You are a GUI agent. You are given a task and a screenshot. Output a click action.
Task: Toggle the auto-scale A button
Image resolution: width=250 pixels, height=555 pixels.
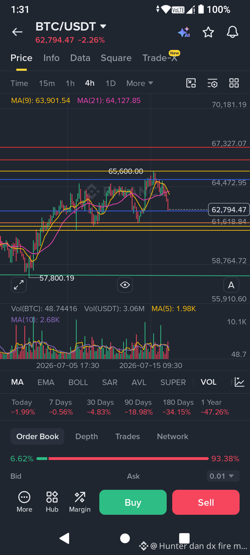tap(231, 285)
